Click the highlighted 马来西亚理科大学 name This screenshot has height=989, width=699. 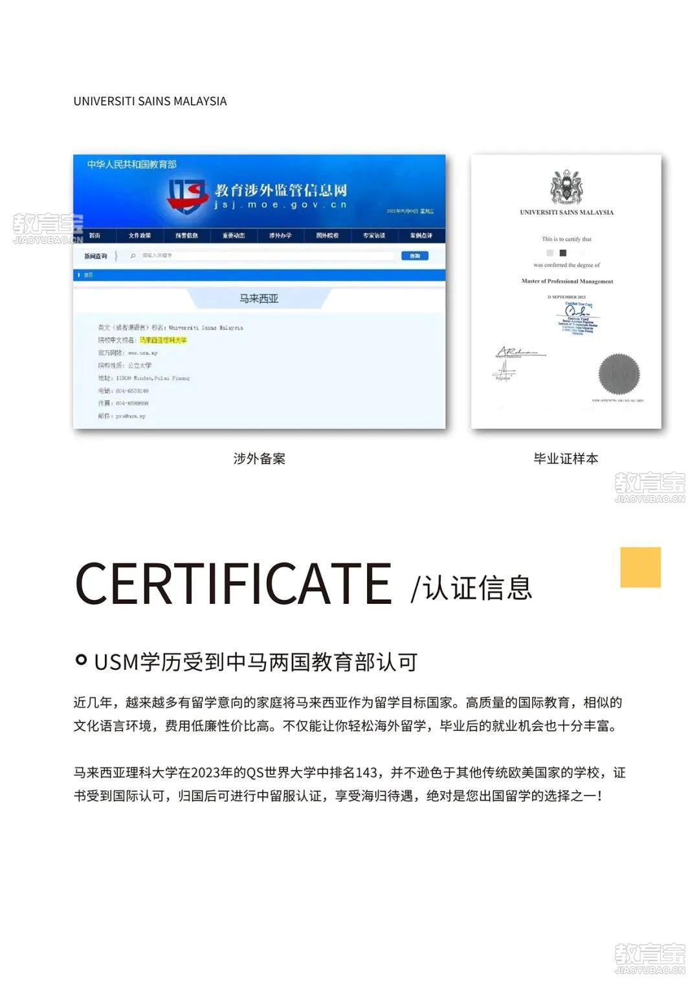[x=163, y=340]
